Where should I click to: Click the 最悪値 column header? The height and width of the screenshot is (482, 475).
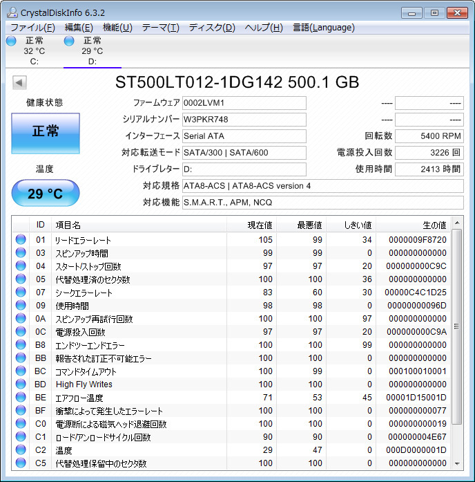pyautogui.click(x=302, y=225)
